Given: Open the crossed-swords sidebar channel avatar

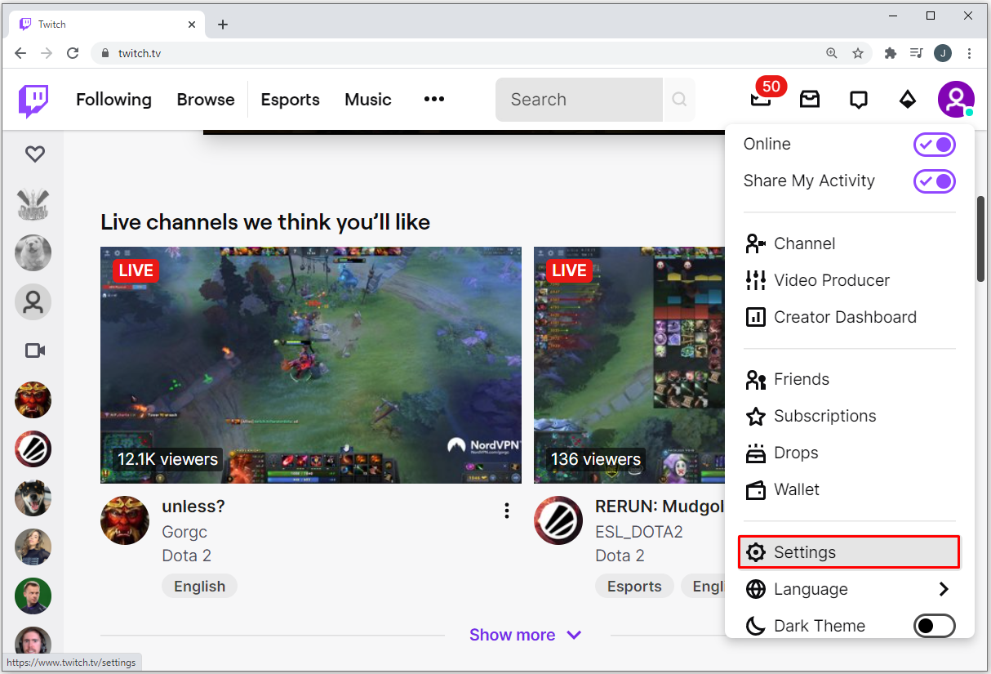Looking at the screenshot, I should click(x=33, y=204).
